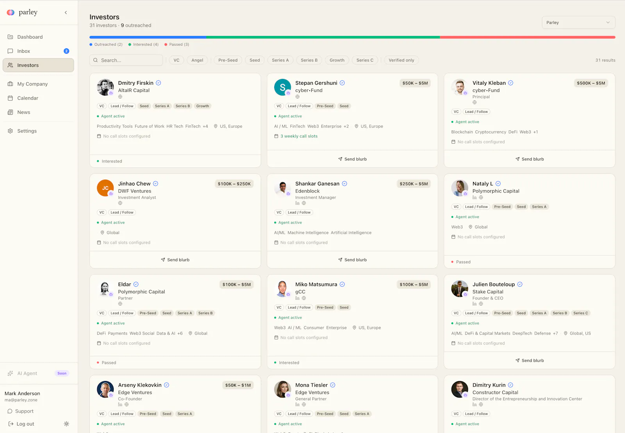Open Eldar's website globe icon
Image resolution: width=625 pixels, height=433 pixels.
[x=120, y=304]
